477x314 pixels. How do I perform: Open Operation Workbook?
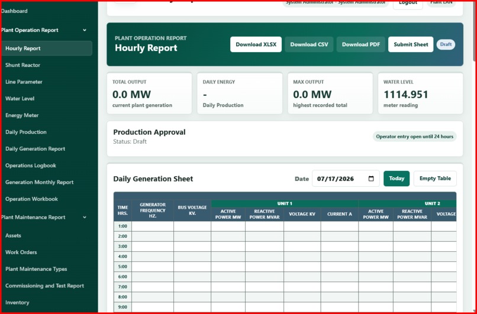click(x=31, y=199)
